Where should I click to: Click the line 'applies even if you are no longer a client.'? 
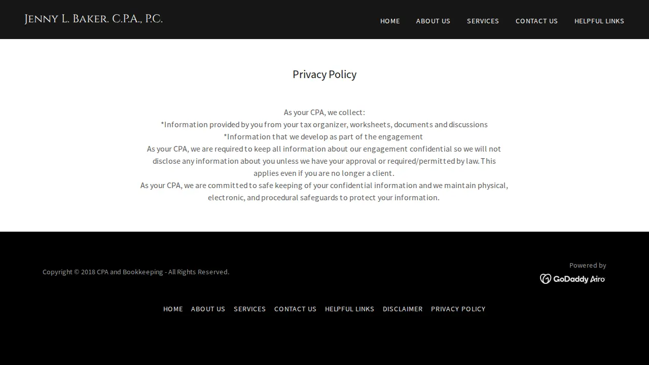(x=324, y=173)
